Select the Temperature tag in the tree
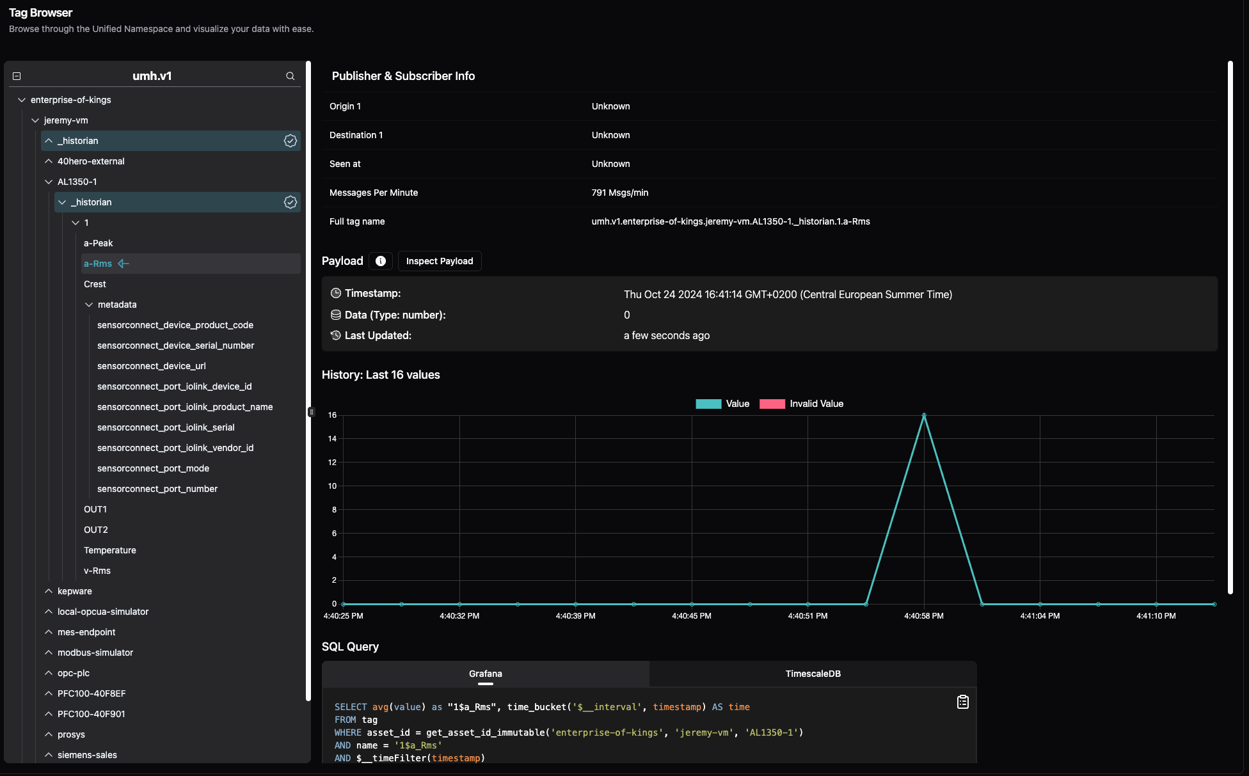This screenshot has width=1249, height=776. [110, 550]
